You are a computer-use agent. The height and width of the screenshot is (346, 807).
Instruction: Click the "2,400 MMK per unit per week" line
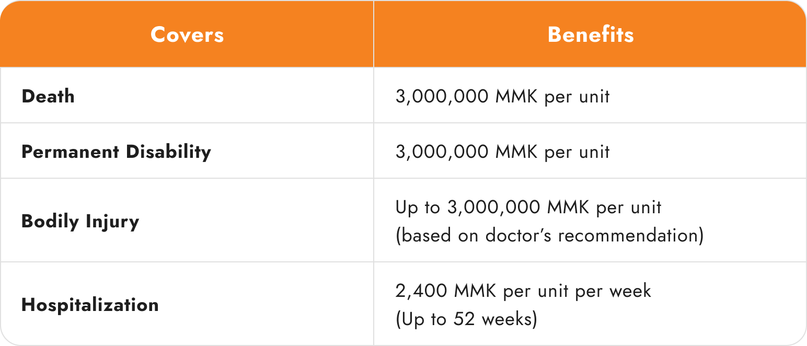point(523,291)
